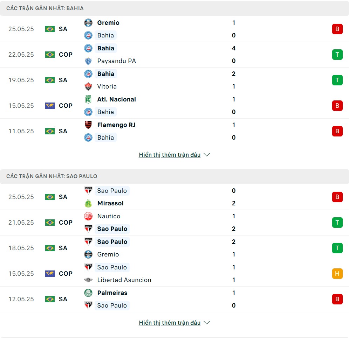Expand more Sao Paulo matches with chevron
Image resolution: width=349 pixels, height=338 pixels.
pos(207,323)
